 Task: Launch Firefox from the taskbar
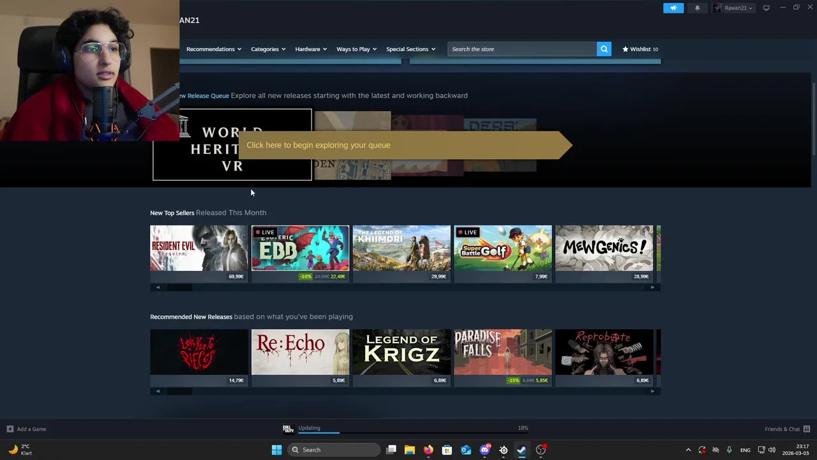pyautogui.click(x=428, y=450)
